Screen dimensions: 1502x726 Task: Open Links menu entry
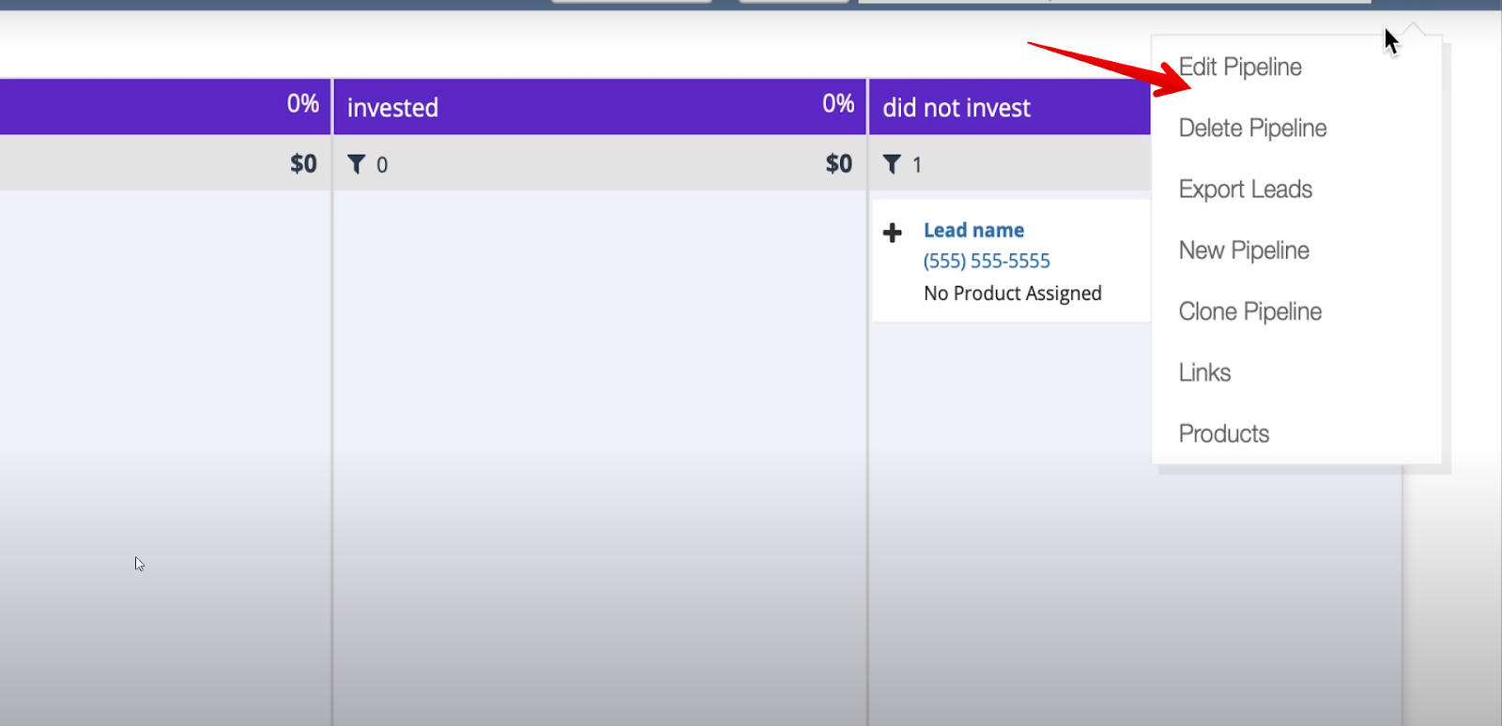click(1204, 372)
